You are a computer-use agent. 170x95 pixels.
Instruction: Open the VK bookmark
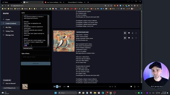pos(102,9)
